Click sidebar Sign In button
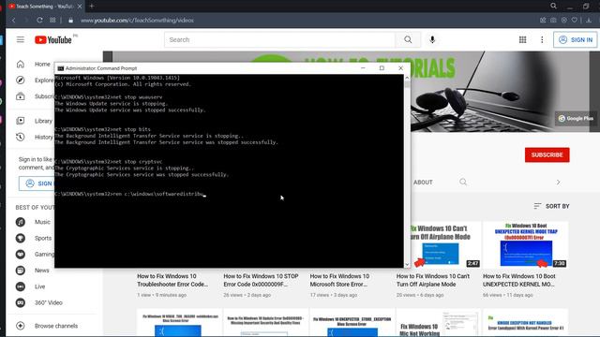 coord(37,183)
